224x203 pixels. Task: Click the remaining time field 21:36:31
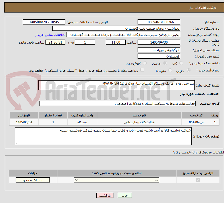tap(55, 42)
